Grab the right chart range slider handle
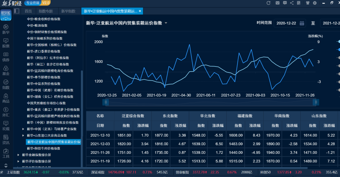This screenshot has height=177, width=340. 316,102
